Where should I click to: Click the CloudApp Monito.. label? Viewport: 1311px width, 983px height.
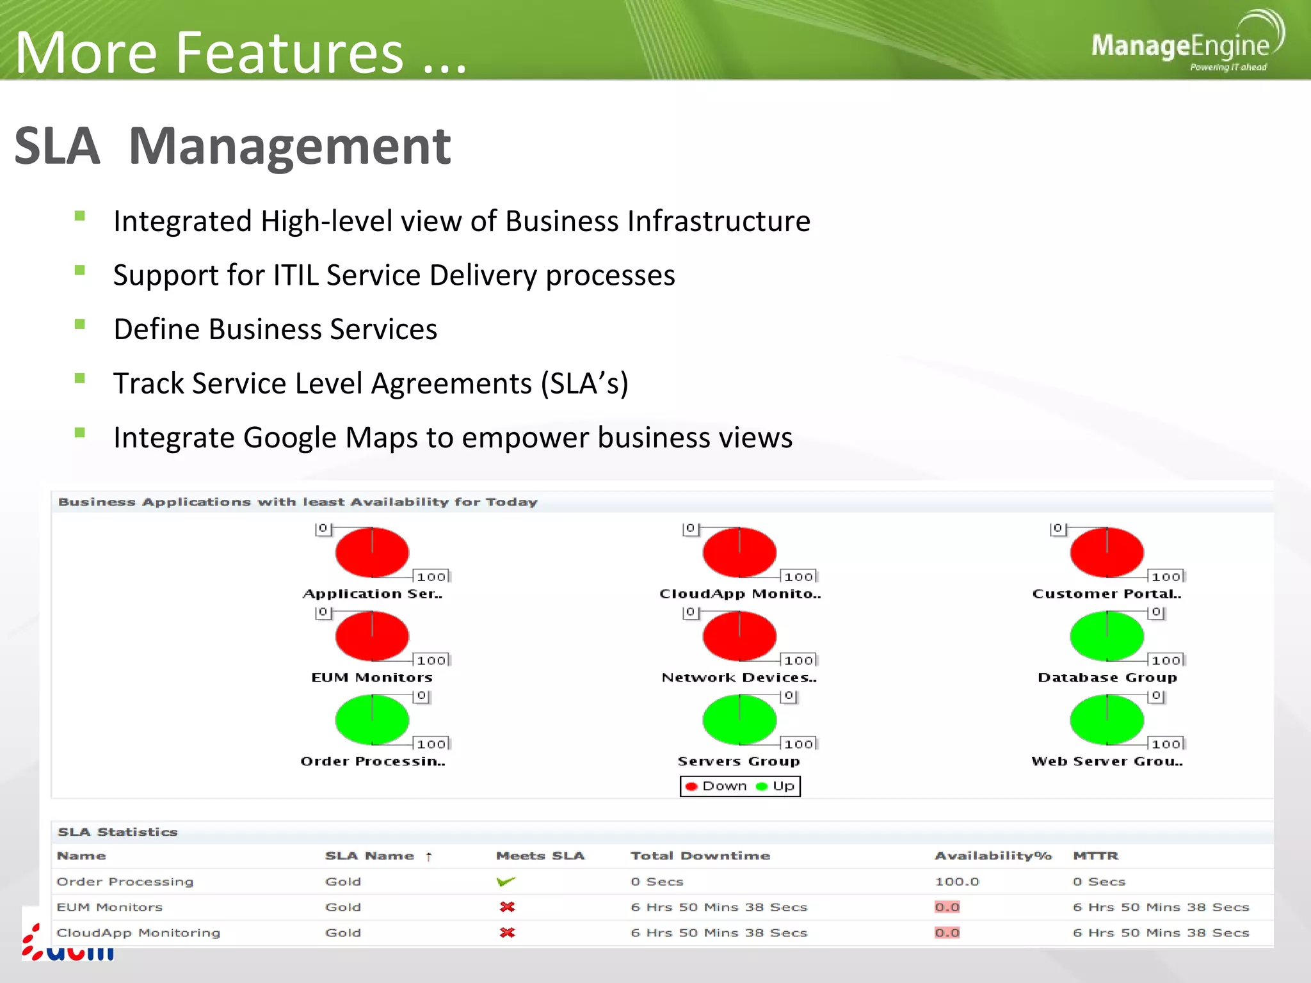coord(740,594)
